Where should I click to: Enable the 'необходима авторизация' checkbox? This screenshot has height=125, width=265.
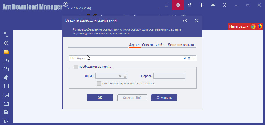point(76,67)
